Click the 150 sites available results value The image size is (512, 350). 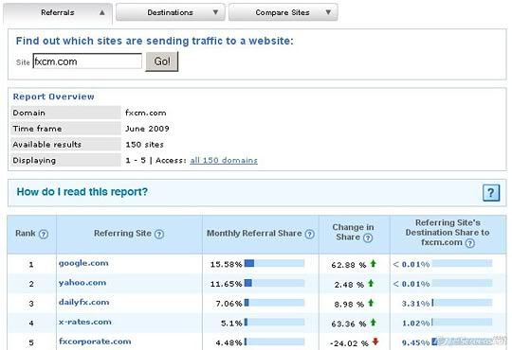pos(145,145)
